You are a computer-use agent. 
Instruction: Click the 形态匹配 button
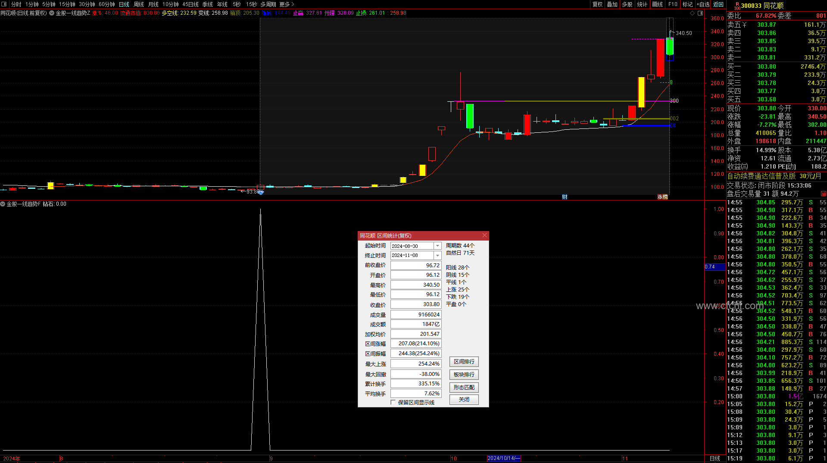click(464, 388)
